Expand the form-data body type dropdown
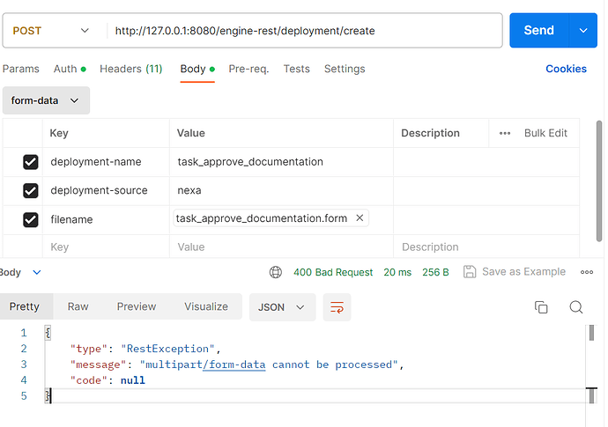This screenshot has height=427, width=608. click(45, 100)
